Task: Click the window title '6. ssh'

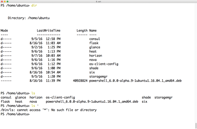Action: click(98, 2)
